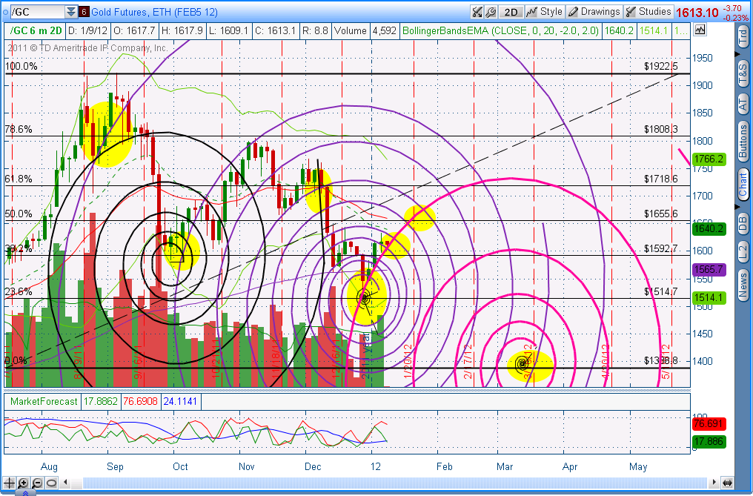This screenshot has height=496, width=753.
Task: Click the D: 1/9/12 date field
Action: [x=87, y=30]
